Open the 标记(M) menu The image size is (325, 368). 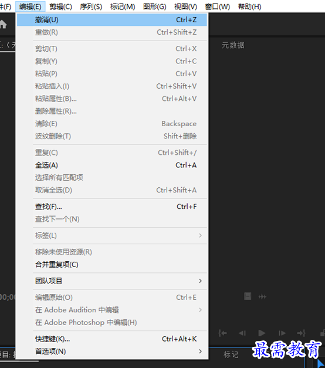123,6
